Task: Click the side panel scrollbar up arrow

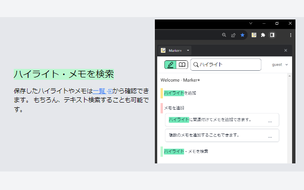Action: coord(289,76)
